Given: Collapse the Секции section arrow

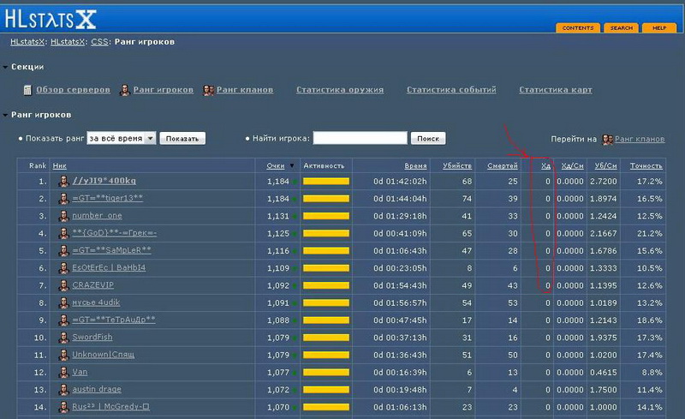Looking at the screenshot, I should click(x=5, y=67).
